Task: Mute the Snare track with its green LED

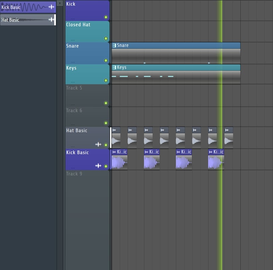Action: (x=106, y=61)
